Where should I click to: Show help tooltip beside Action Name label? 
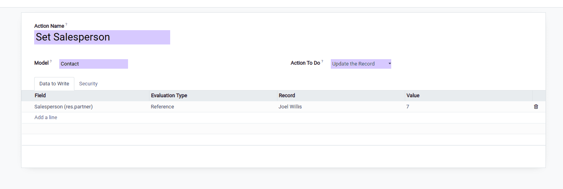(66, 25)
